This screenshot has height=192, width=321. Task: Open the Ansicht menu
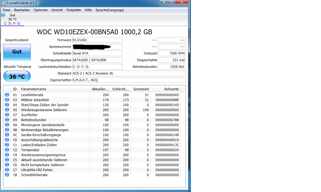[x=57, y=10]
